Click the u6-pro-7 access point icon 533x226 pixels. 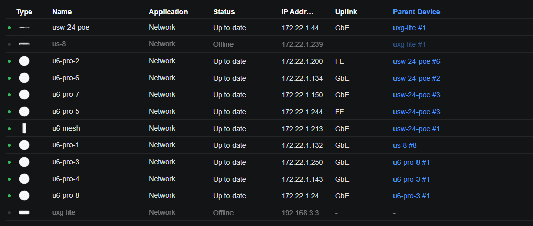click(x=24, y=95)
